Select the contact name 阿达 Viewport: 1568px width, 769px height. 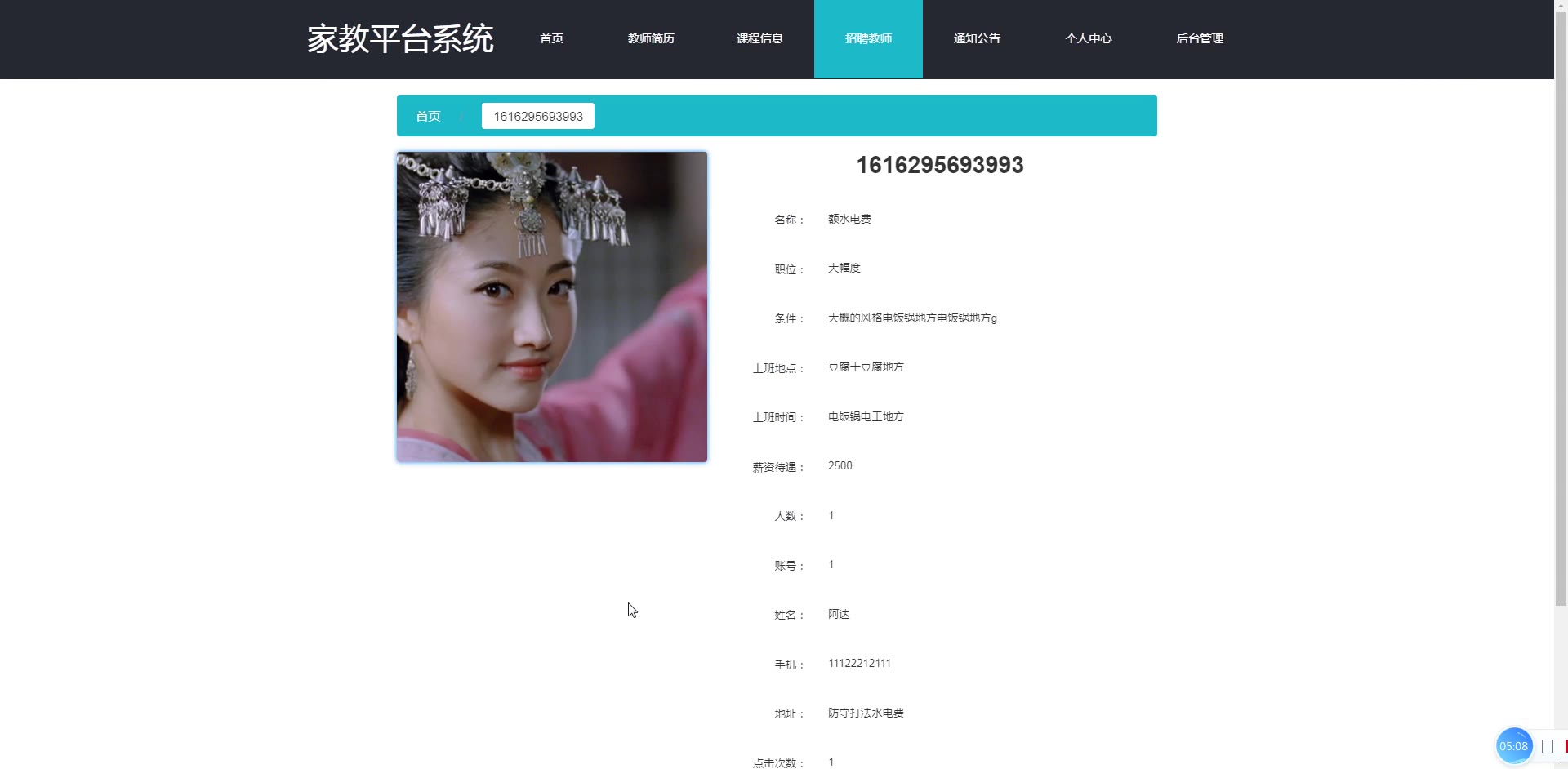point(839,614)
